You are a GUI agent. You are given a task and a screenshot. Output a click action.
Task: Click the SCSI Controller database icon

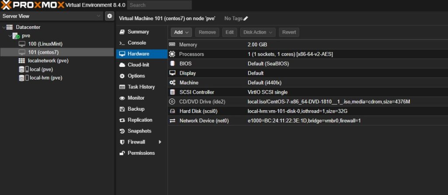pyautogui.click(x=172, y=92)
